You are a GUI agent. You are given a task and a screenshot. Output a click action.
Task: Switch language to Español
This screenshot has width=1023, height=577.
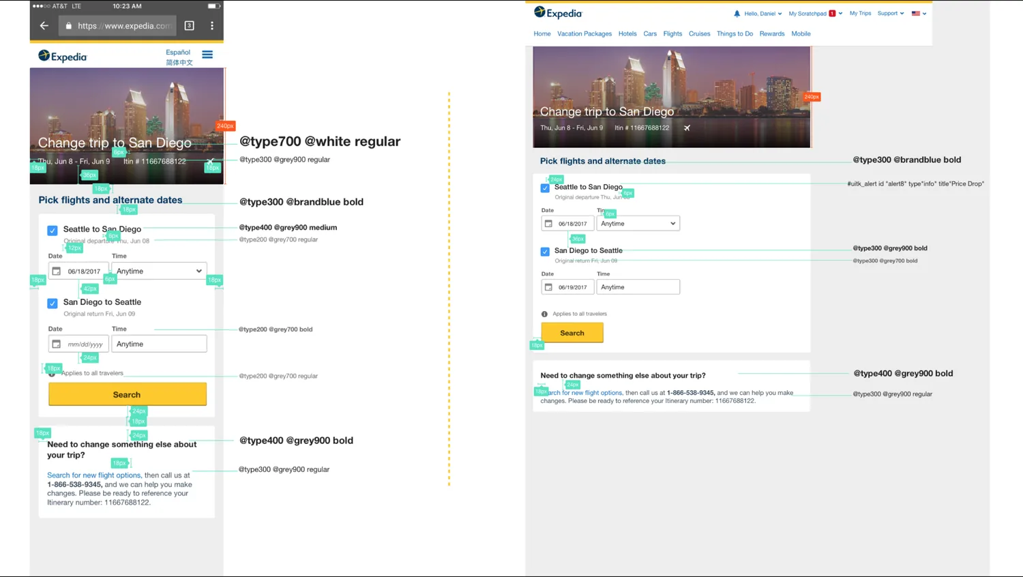178,52
